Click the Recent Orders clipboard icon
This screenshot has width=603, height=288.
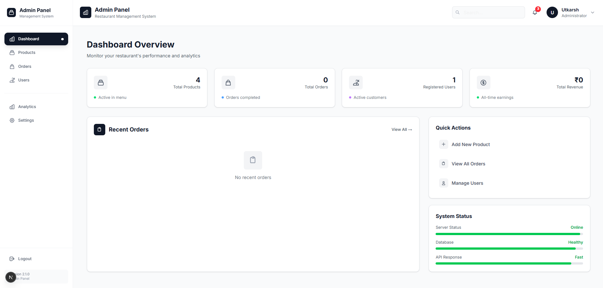[x=99, y=130]
